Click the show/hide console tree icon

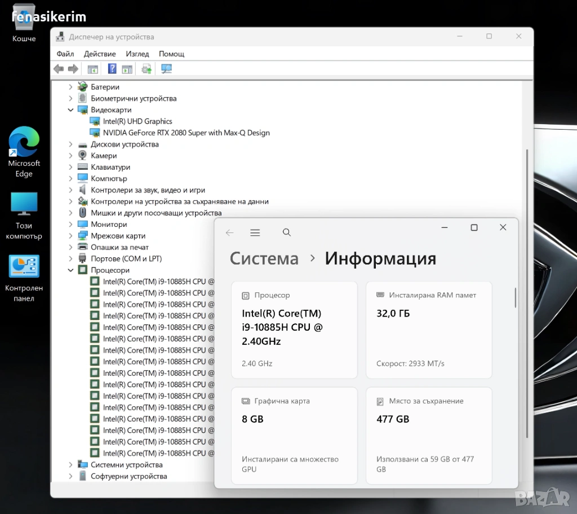click(x=92, y=69)
